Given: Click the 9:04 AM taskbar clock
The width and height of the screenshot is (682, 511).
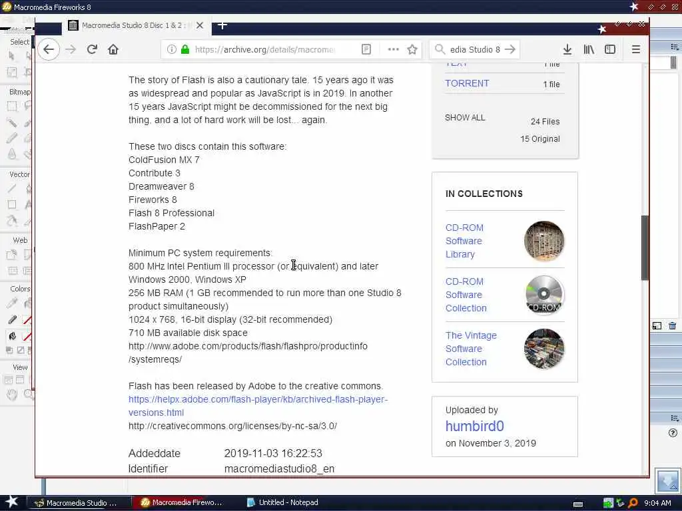Looking at the screenshot, I should click(x=657, y=503).
